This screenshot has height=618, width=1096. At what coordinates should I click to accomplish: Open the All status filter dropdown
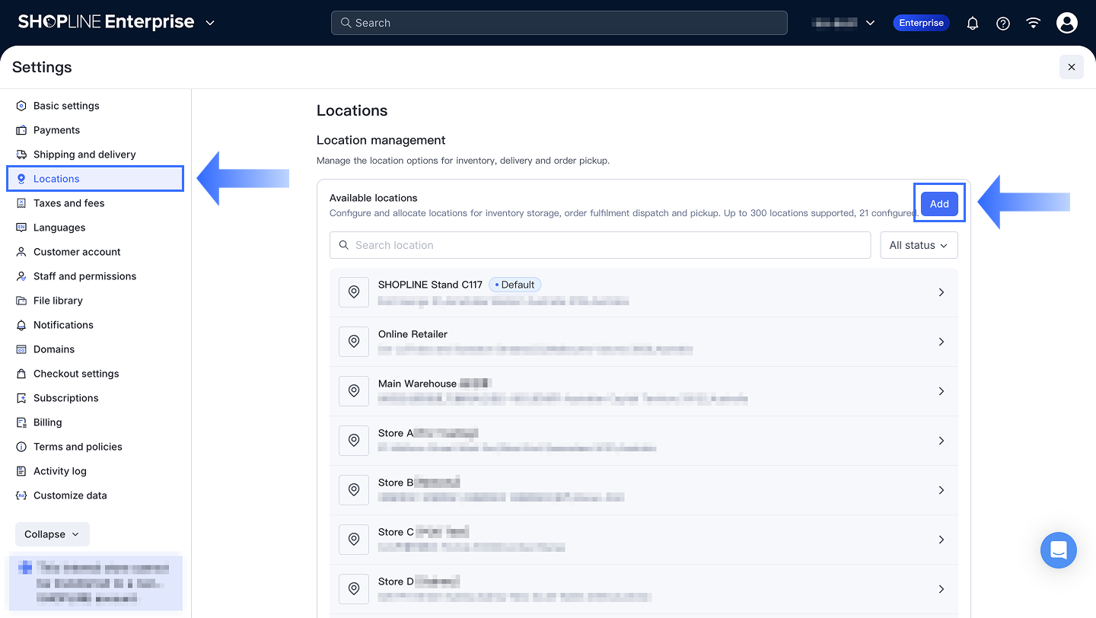pyautogui.click(x=919, y=245)
